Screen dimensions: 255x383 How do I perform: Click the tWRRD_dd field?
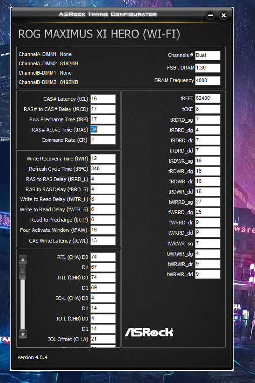click(x=208, y=233)
